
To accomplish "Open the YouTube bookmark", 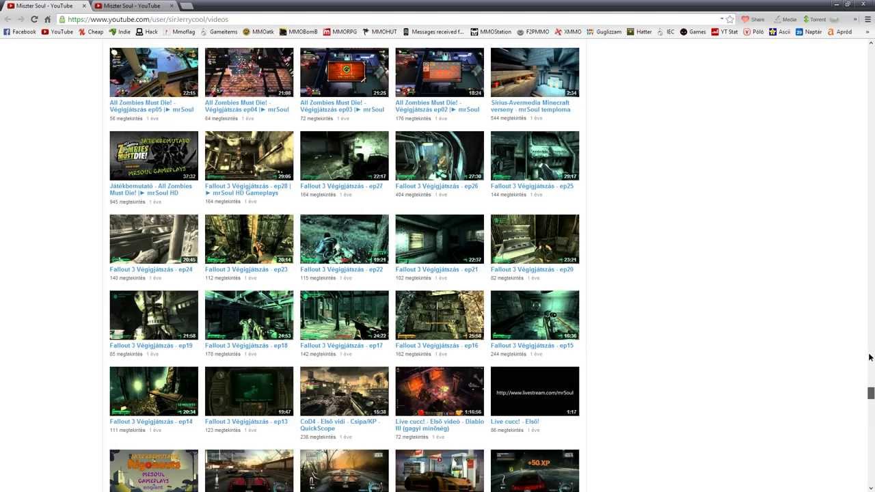I will (x=57, y=31).
